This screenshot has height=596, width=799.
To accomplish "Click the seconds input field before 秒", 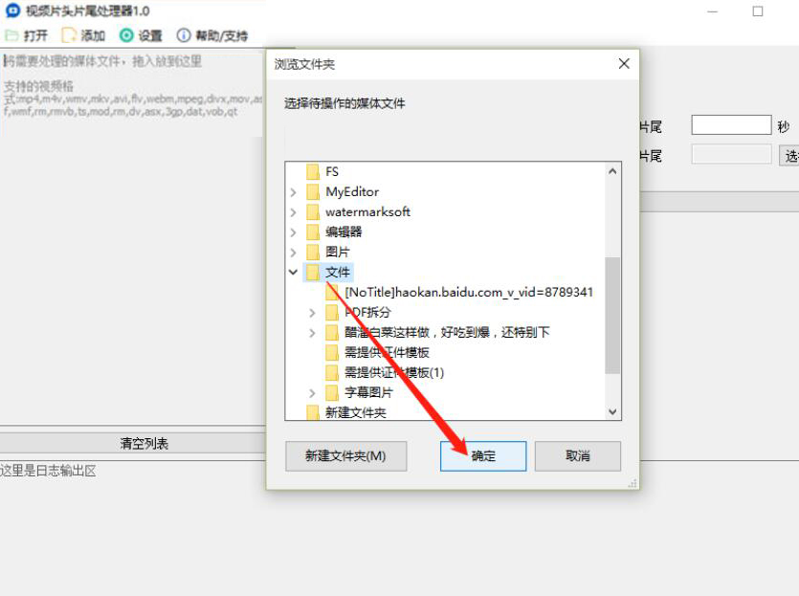I will [731, 124].
